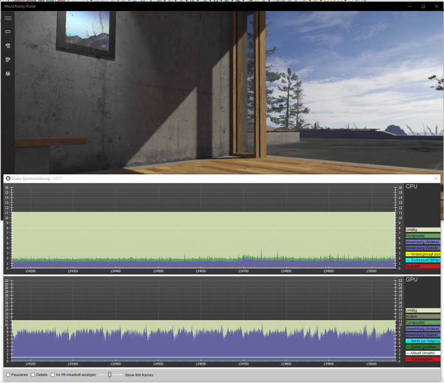
Task: Select Anwendung (Szene) in CPU legend
Action: coord(423,248)
